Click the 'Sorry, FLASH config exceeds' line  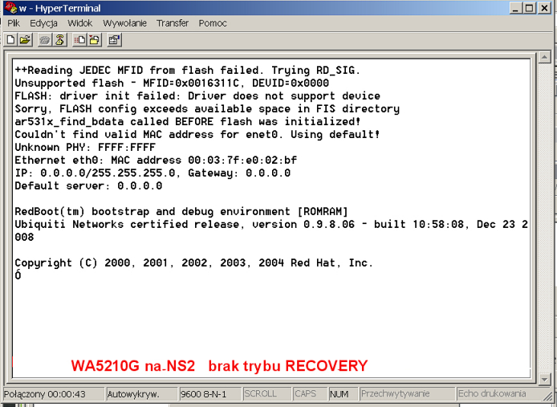207,108
